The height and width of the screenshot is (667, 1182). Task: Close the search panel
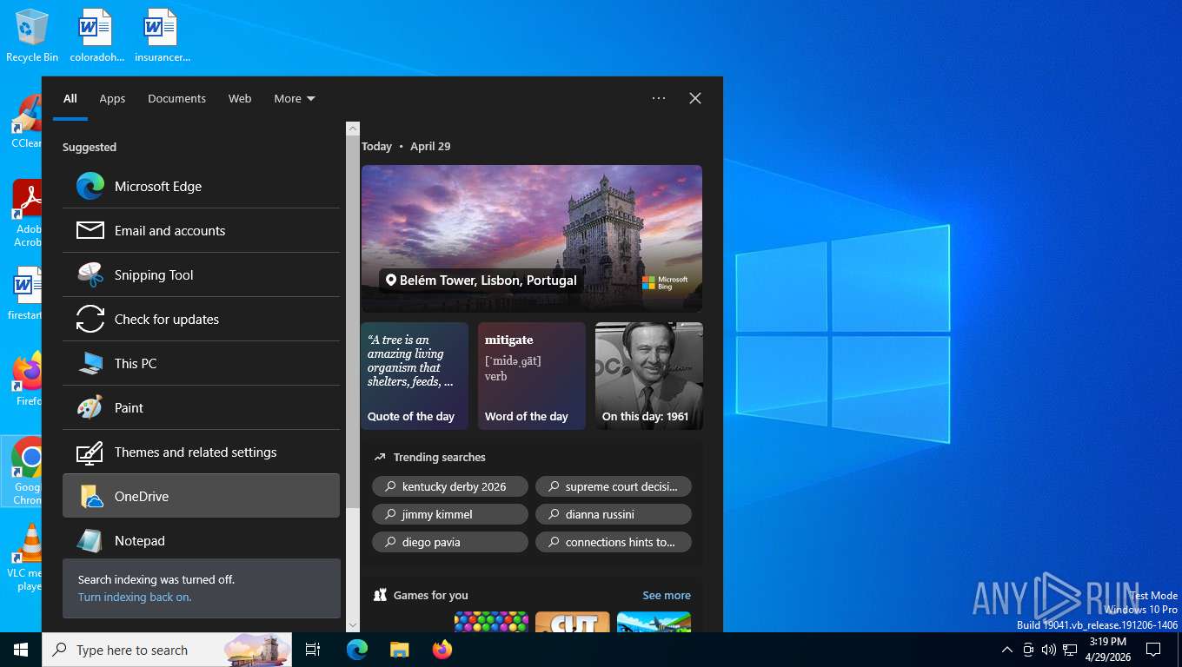pos(695,98)
